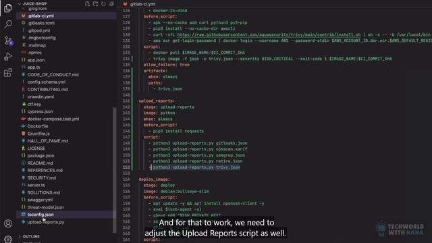Collapse all folders in explorer

[111, 4]
